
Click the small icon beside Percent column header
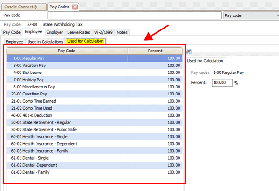[x=189, y=51]
